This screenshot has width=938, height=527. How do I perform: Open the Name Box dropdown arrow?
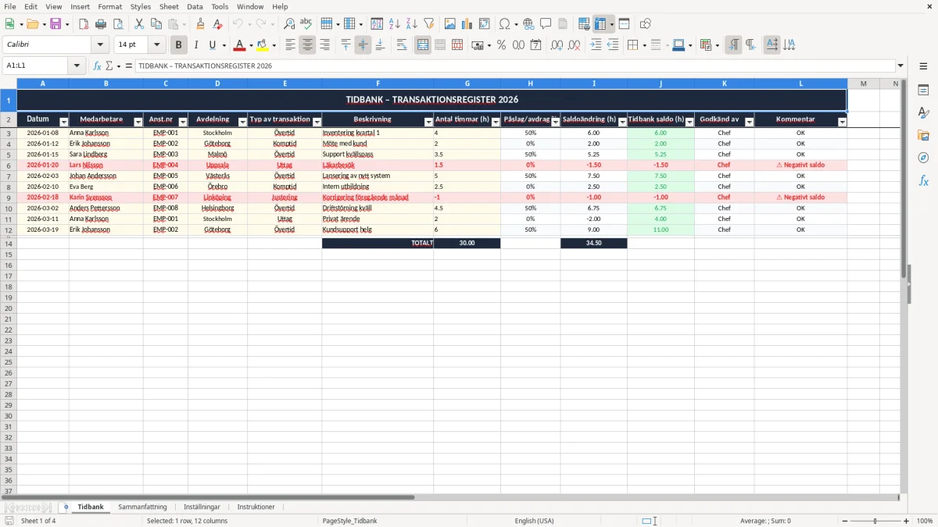(x=77, y=66)
